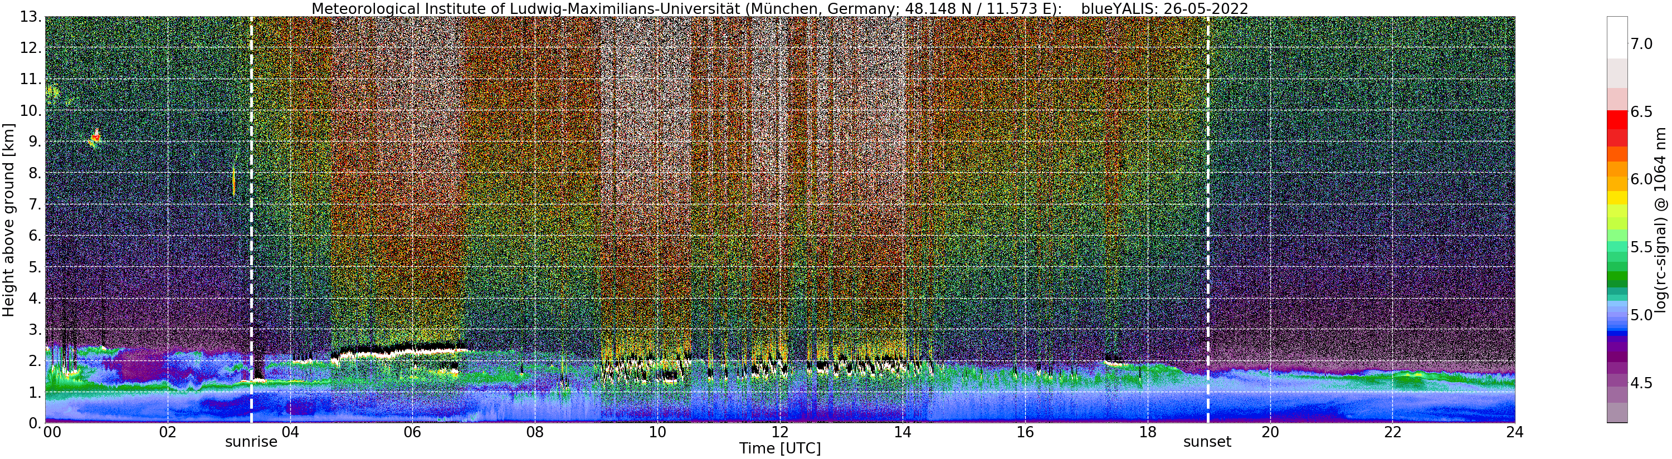The width and height of the screenshot is (1672, 459).
Task: Click the x-axis tick label '04'
Action: pyautogui.click(x=290, y=432)
